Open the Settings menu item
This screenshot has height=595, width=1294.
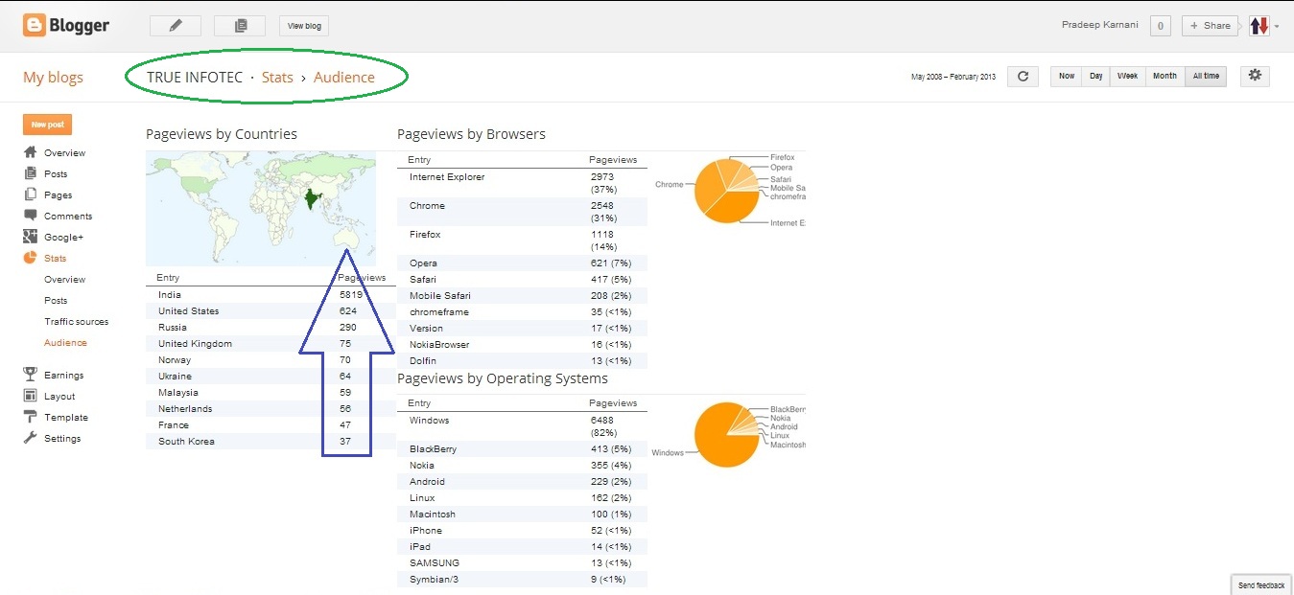point(62,439)
